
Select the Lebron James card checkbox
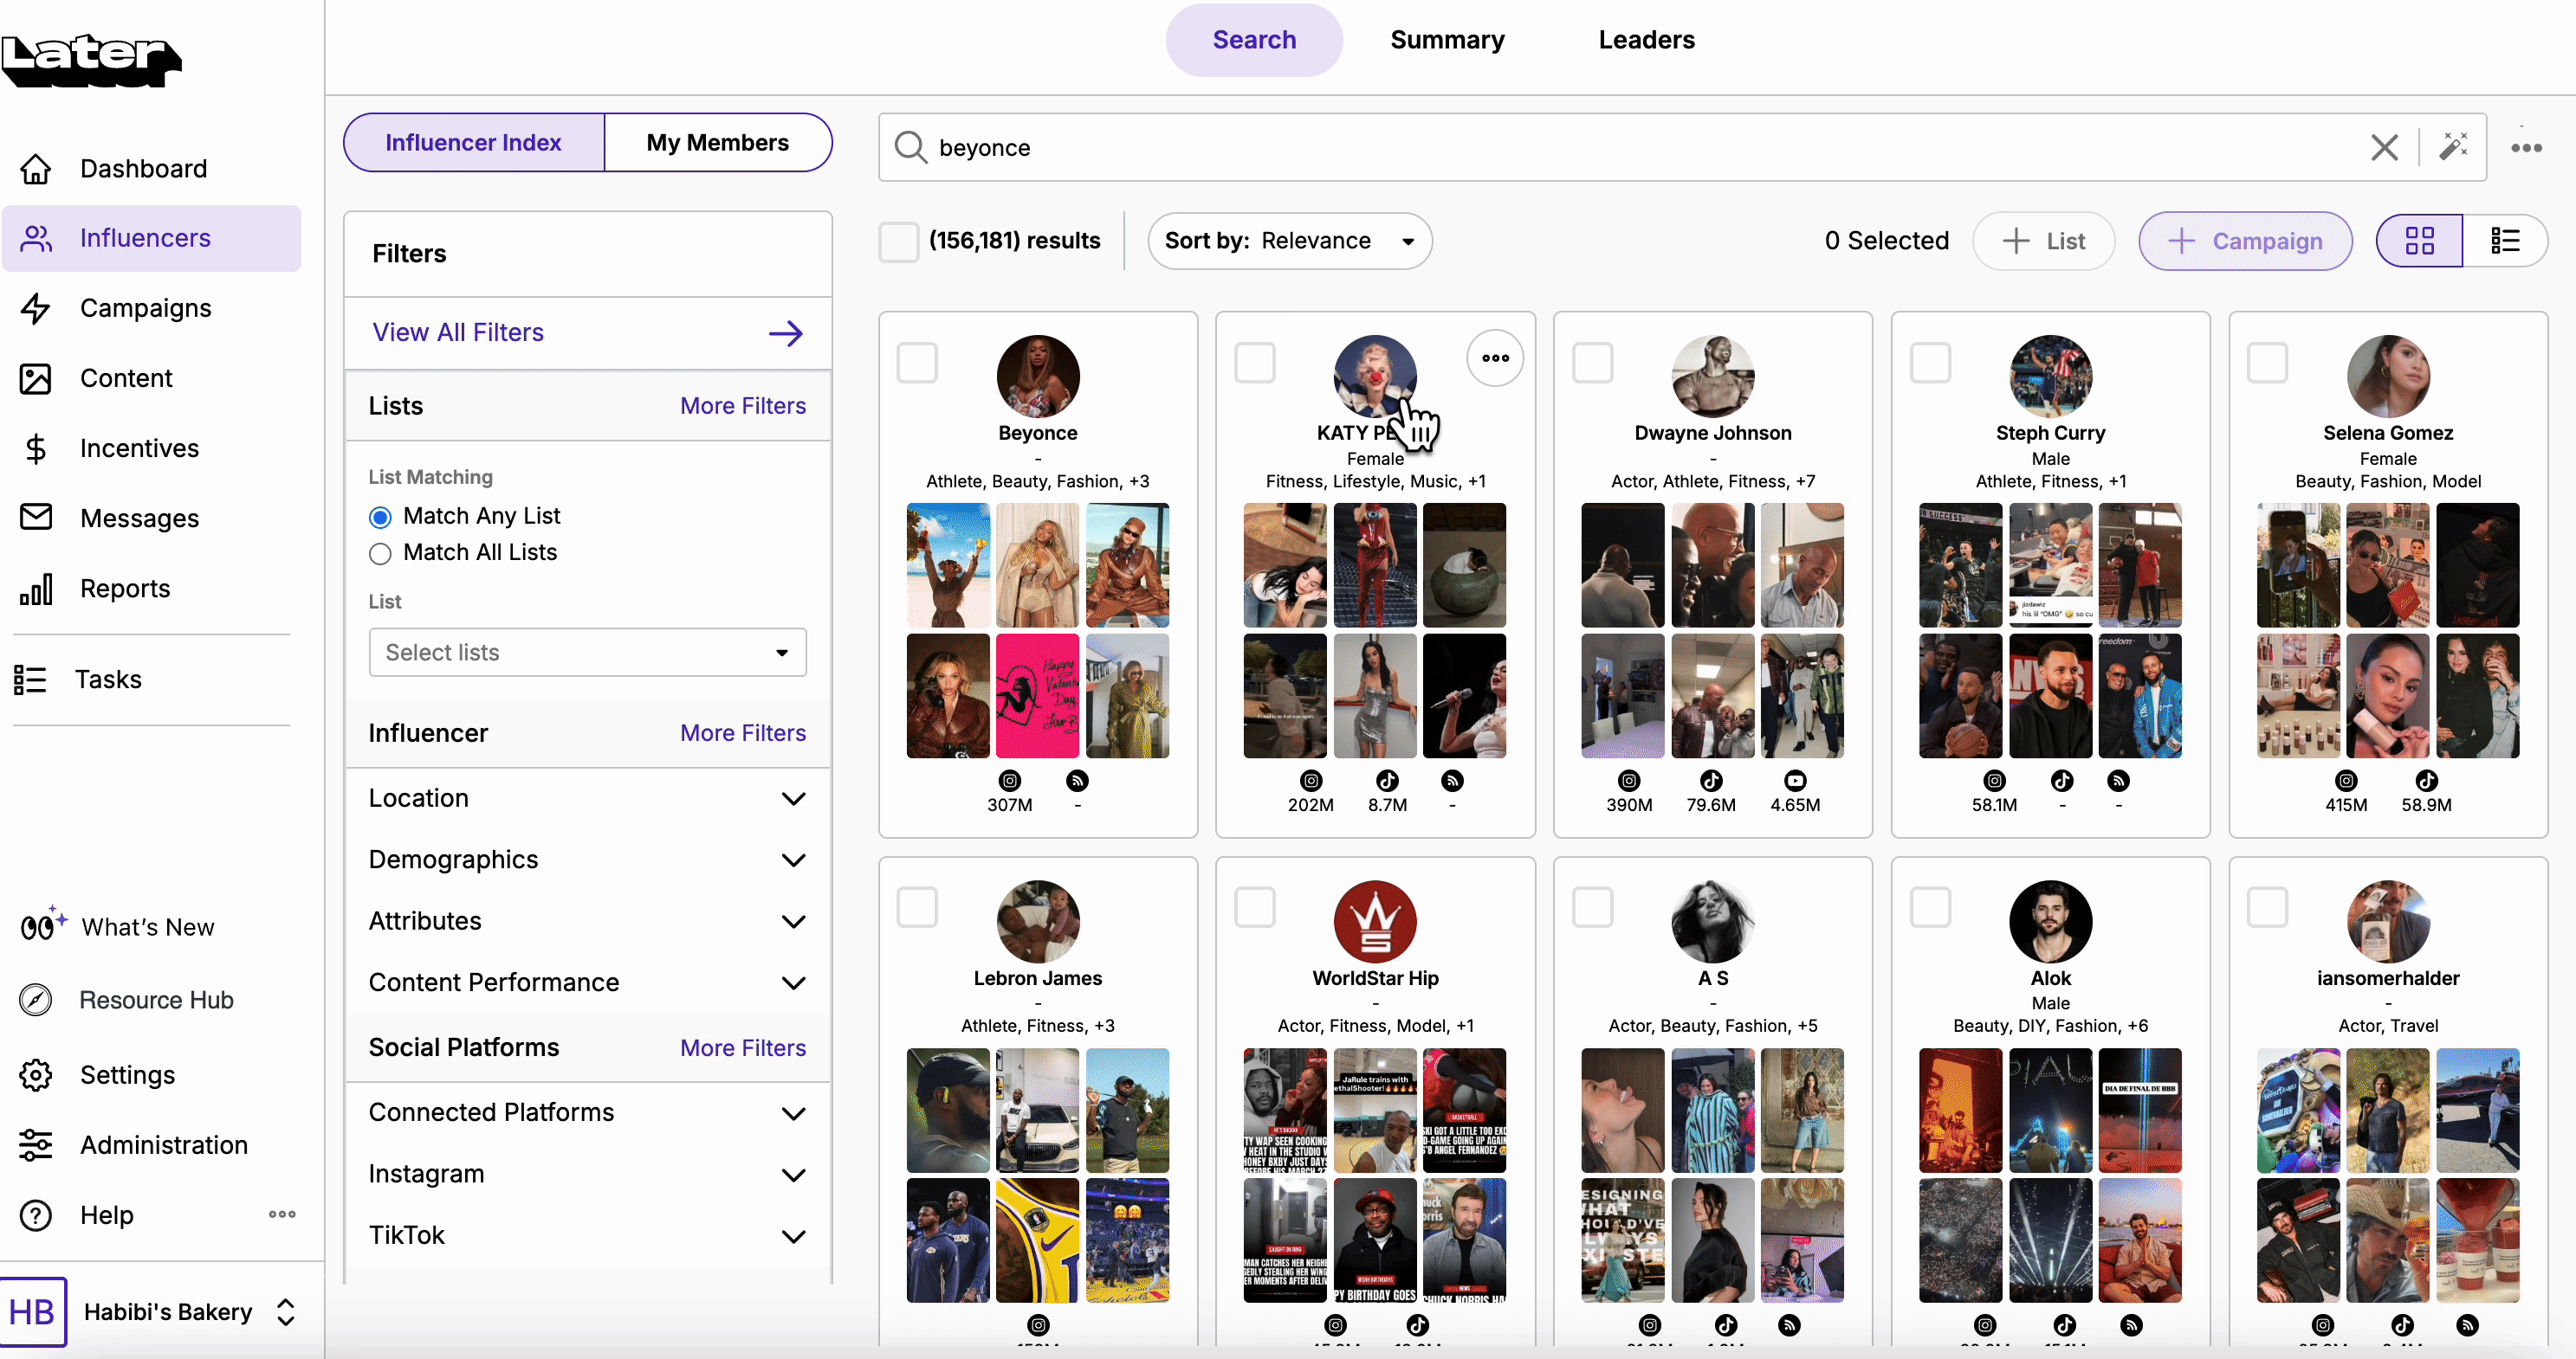[x=917, y=907]
